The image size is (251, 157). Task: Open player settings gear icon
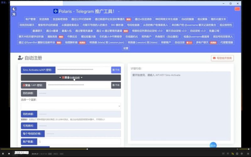click(242, 154)
